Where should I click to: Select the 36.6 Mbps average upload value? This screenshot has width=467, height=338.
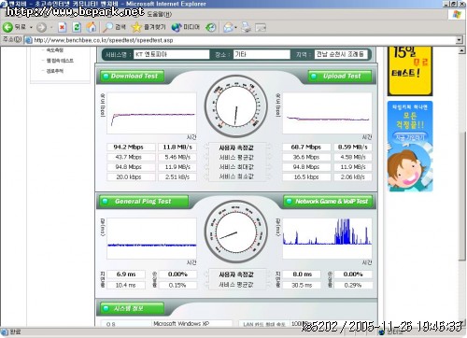tap(306, 157)
